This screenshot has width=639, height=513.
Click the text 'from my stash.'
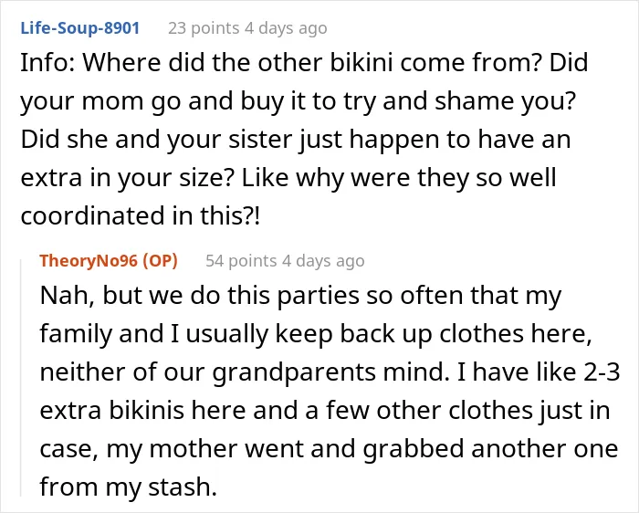pyautogui.click(x=128, y=487)
